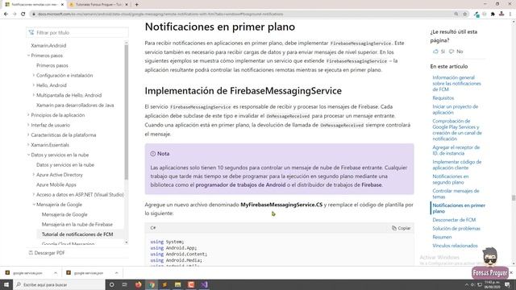Click the browser address bar URL
Viewport: 516px width, 290px height.
coord(160,14)
